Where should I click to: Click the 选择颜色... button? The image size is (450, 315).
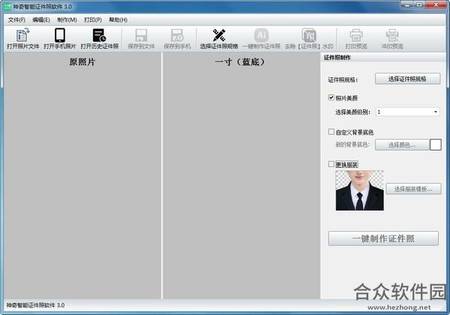[x=402, y=145]
